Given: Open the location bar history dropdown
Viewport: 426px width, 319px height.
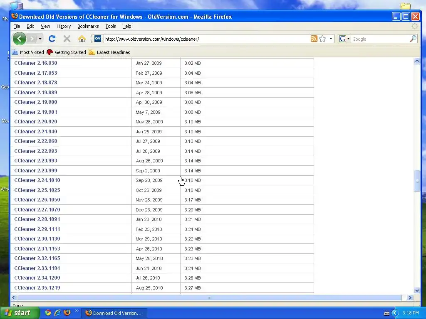Looking at the screenshot, I should click(331, 39).
